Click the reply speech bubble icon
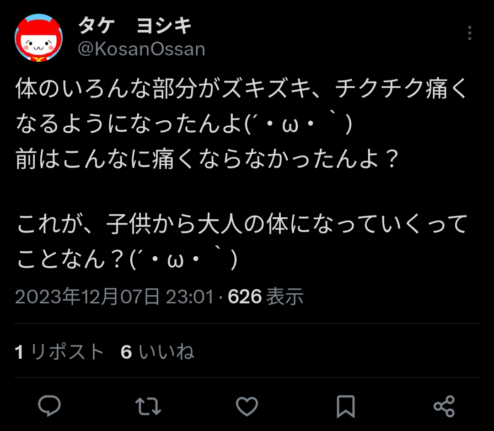 49,406
